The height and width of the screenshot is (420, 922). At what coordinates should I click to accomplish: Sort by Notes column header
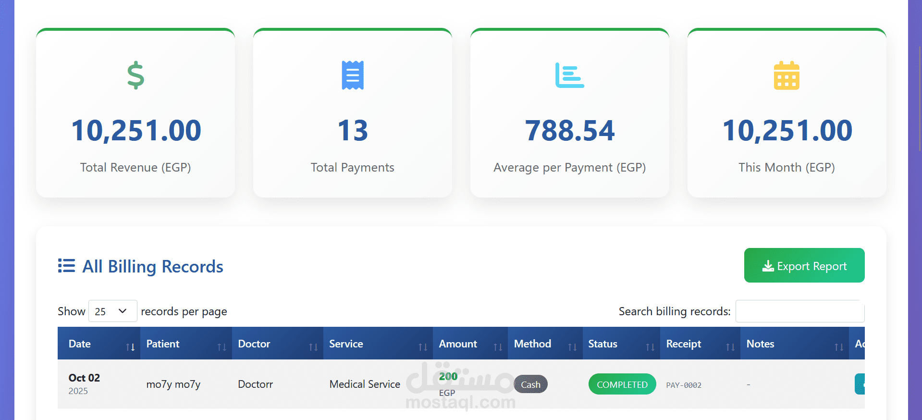(795, 344)
